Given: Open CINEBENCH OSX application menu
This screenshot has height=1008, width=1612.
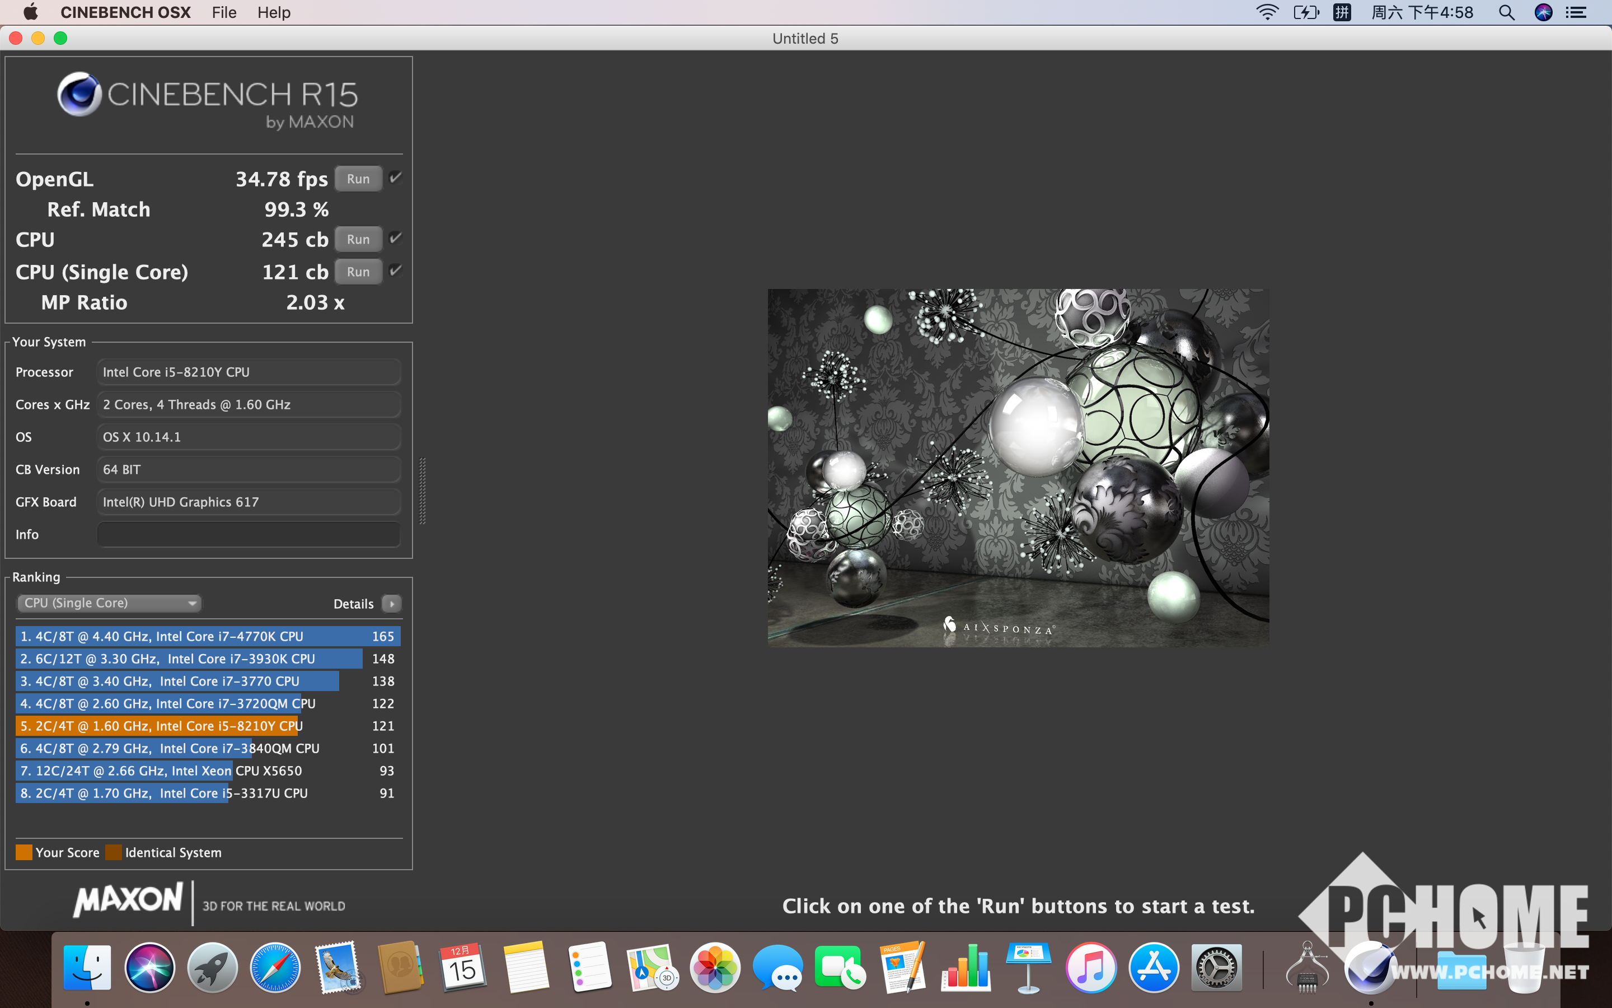Looking at the screenshot, I should pos(126,12).
